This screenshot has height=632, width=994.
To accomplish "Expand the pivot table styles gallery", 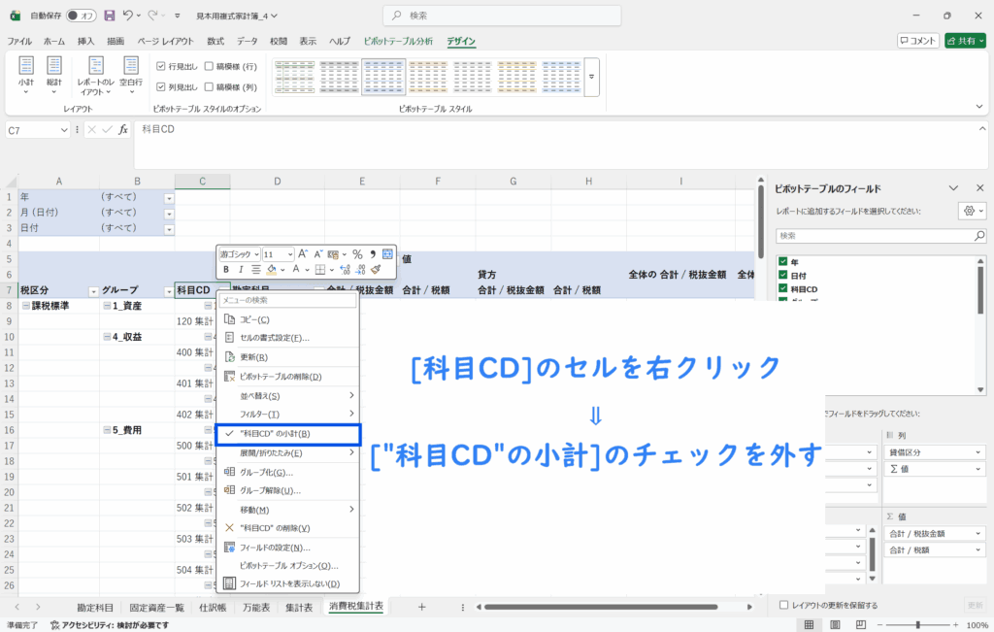I will pos(591,76).
